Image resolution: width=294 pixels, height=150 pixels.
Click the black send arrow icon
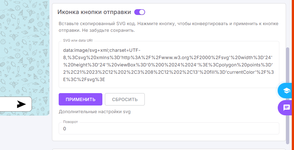[21, 104]
